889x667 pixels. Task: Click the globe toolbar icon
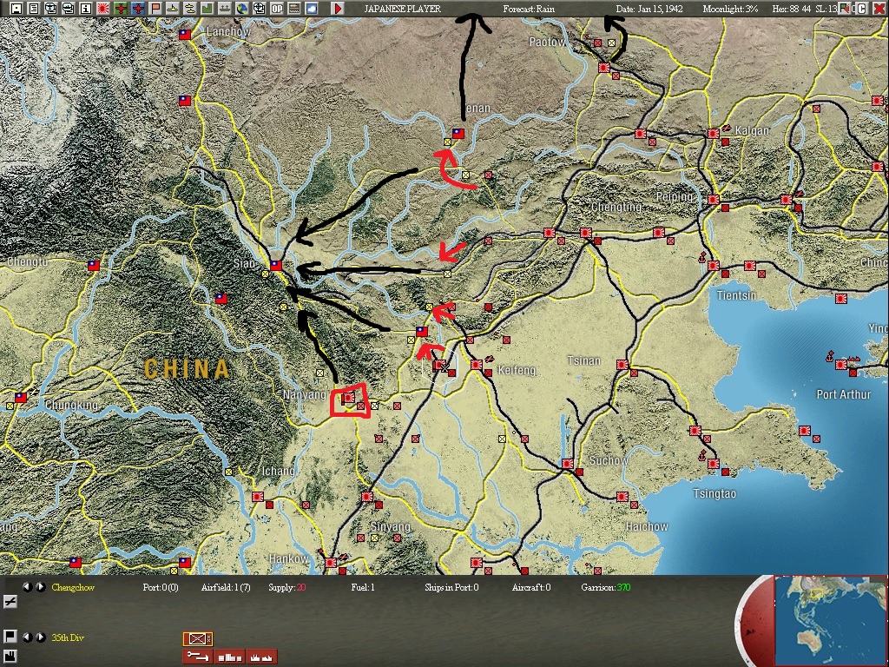(x=242, y=9)
